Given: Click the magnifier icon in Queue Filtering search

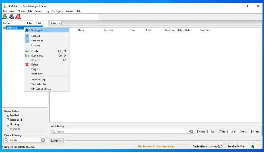Looking at the screenshot, I should click(x=6, y=140).
